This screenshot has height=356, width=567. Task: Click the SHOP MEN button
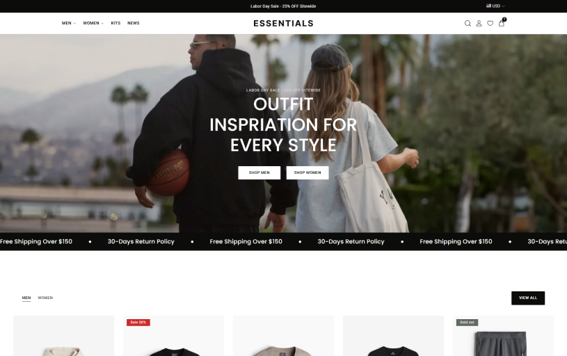[259, 172]
